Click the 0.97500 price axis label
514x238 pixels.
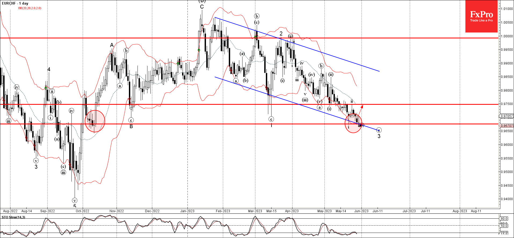[x=507, y=104]
